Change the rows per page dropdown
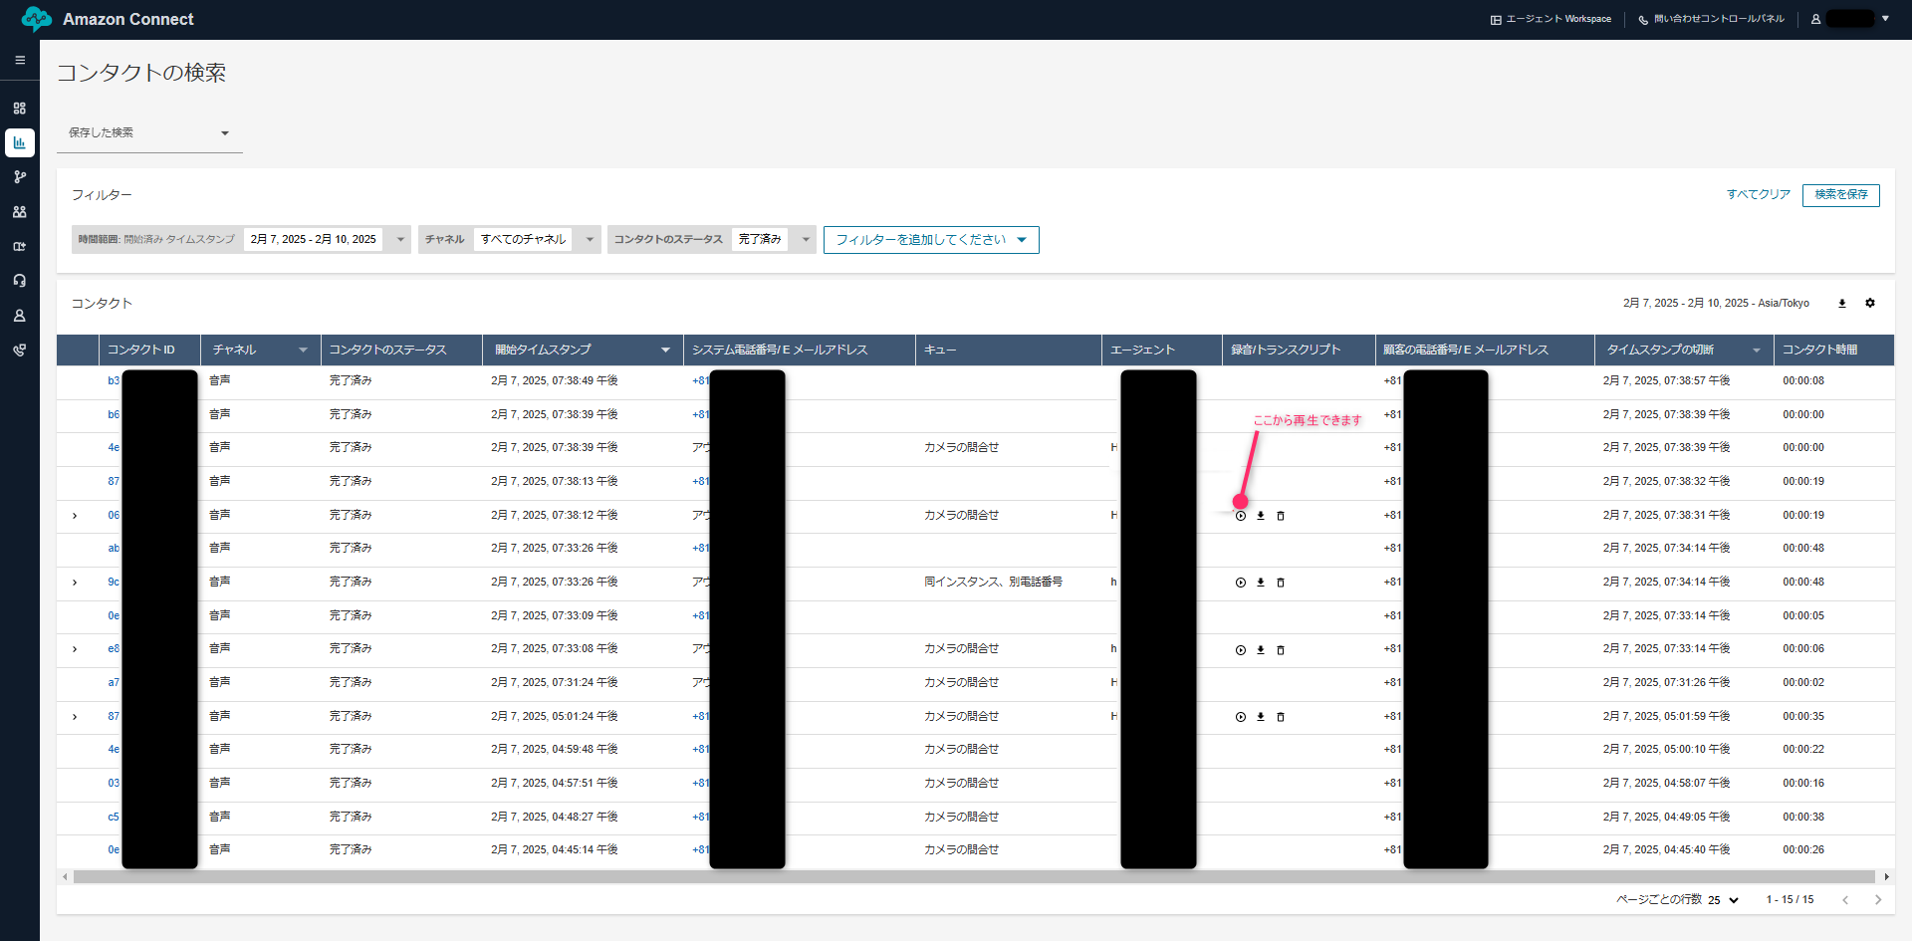 tap(1723, 900)
